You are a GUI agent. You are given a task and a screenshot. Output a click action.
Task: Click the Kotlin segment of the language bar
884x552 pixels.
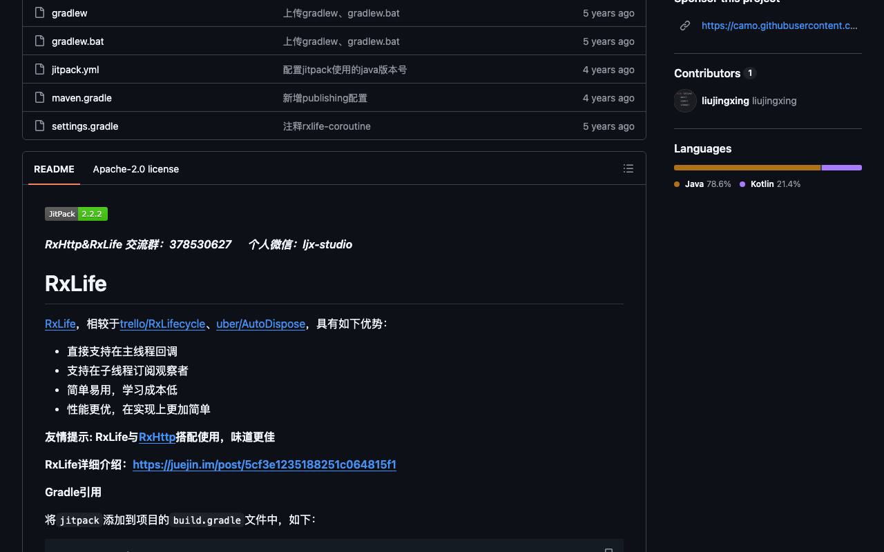tap(842, 168)
